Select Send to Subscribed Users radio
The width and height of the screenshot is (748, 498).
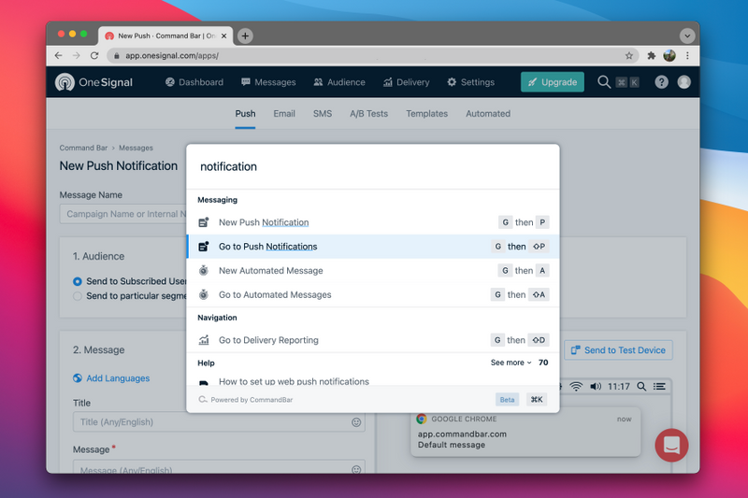[x=78, y=281]
